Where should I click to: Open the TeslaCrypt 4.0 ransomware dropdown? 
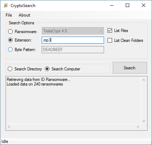click(73, 31)
